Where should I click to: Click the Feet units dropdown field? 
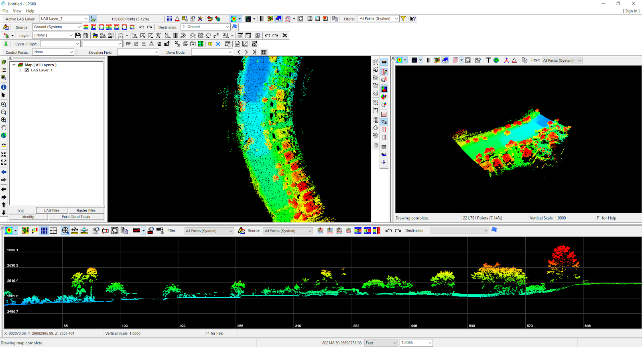pyautogui.click(x=381, y=343)
